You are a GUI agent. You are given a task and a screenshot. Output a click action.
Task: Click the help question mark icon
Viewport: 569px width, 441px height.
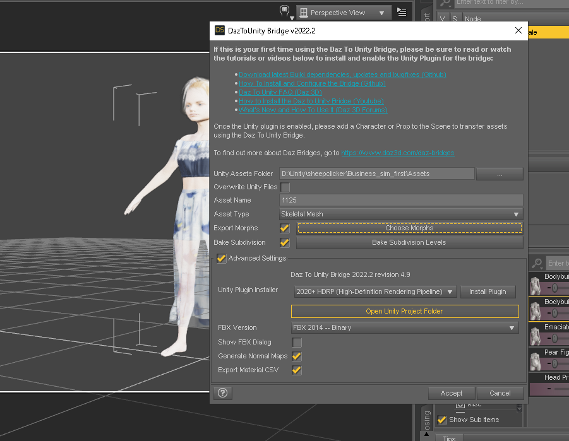pyautogui.click(x=223, y=393)
